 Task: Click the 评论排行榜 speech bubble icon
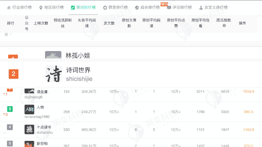coord(169,7)
